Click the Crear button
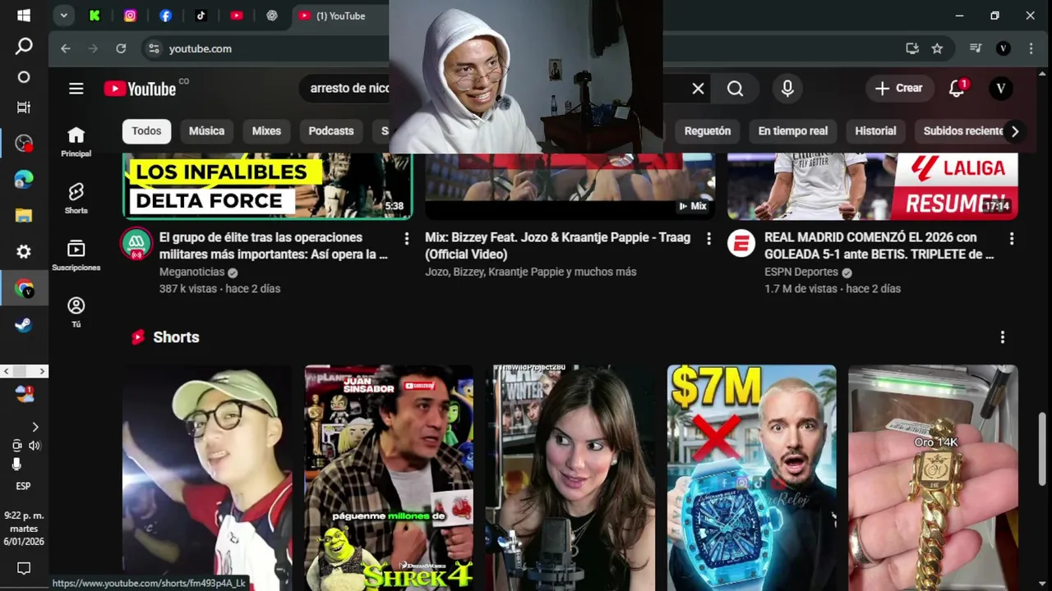The height and width of the screenshot is (591, 1052). coord(899,89)
